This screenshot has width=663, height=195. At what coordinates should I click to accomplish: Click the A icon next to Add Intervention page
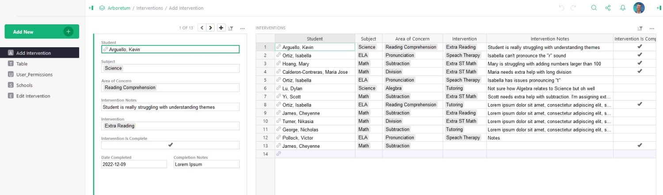click(x=11, y=53)
